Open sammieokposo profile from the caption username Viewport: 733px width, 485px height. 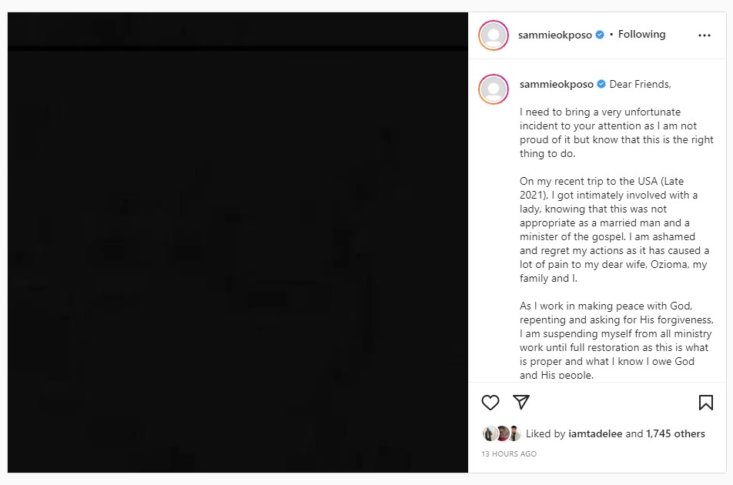[x=557, y=84]
